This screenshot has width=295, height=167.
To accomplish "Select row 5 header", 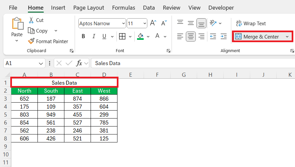I will (5, 115).
